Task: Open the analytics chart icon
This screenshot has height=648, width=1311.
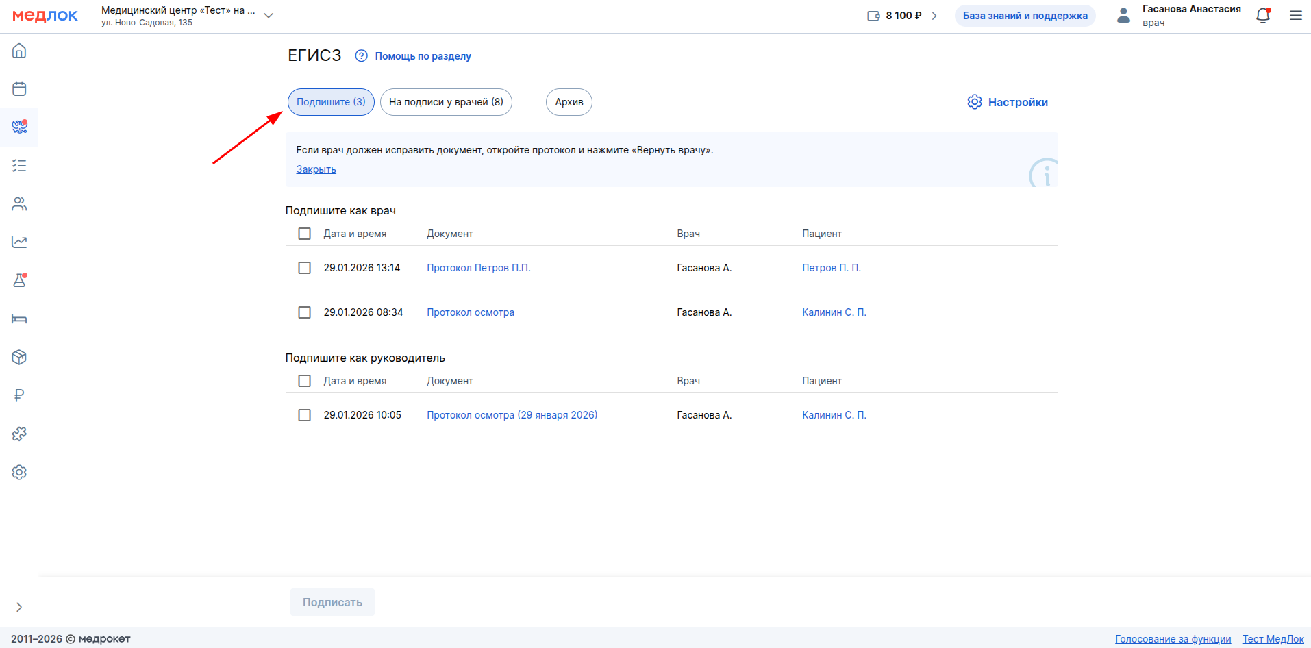Action: [19, 242]
